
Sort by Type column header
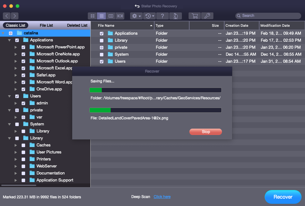[x=172, y=25]
